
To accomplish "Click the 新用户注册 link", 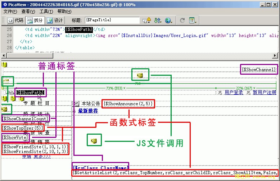I will click(x=264, y=93).
